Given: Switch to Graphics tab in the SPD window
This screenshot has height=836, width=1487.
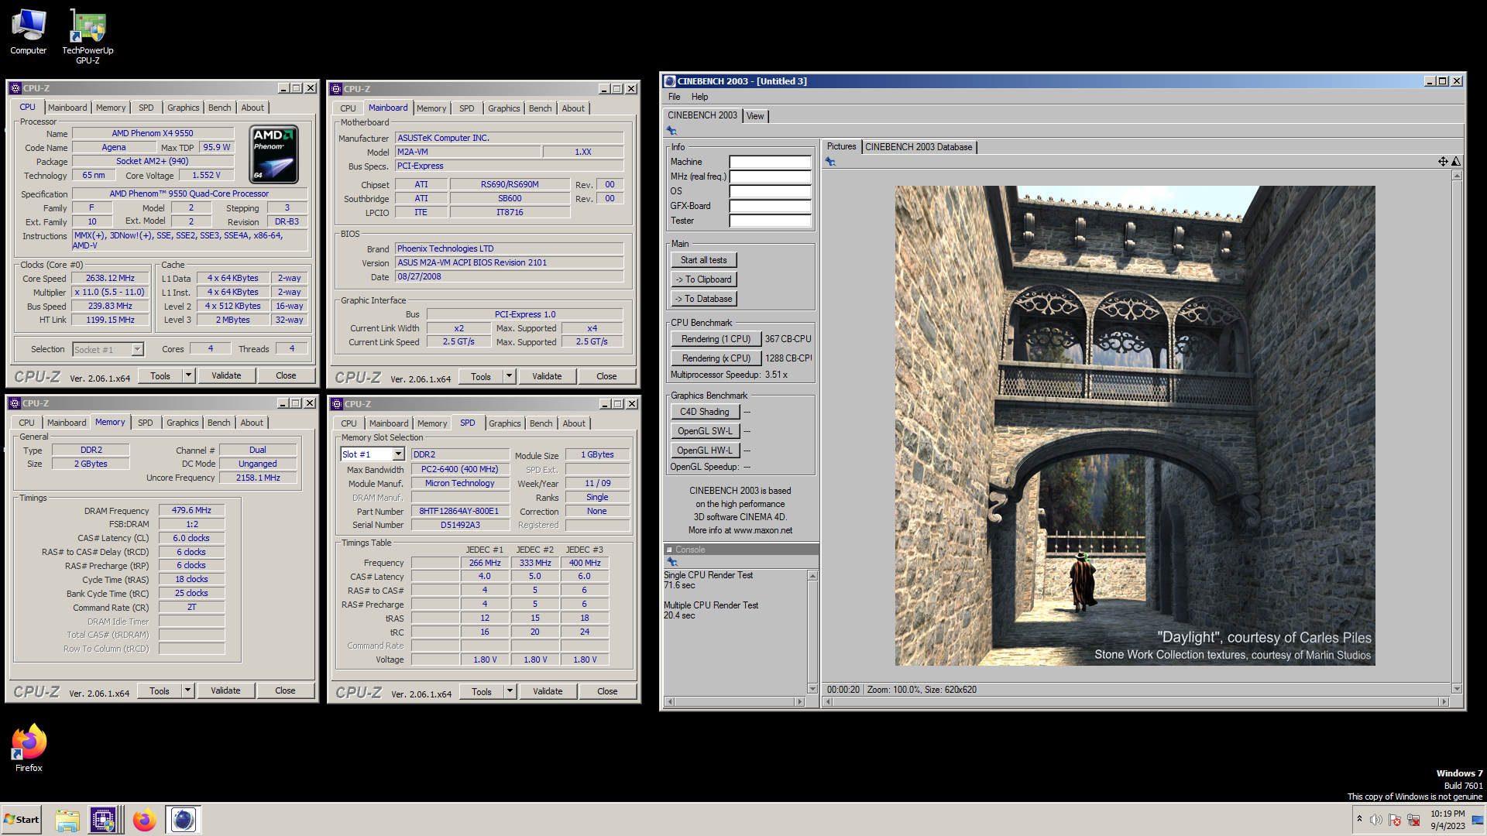Looking at the screenshot, I should 505,423.
